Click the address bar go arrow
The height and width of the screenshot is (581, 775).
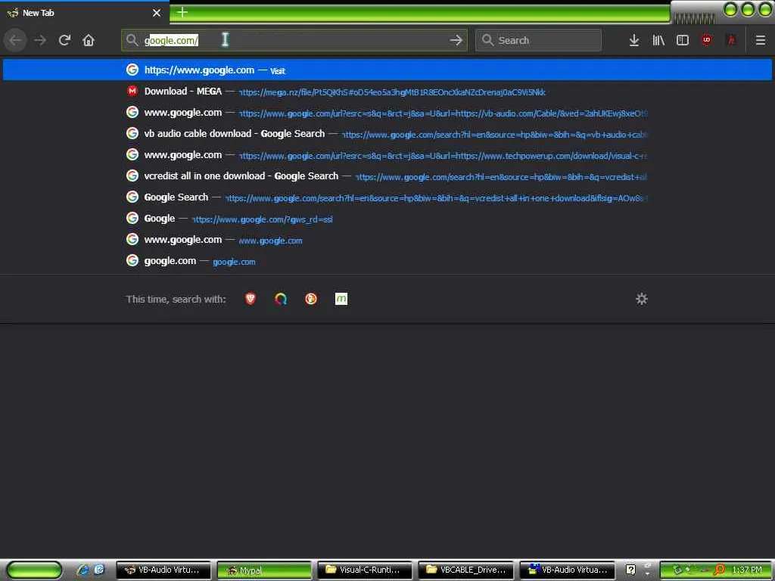point(456,40)
